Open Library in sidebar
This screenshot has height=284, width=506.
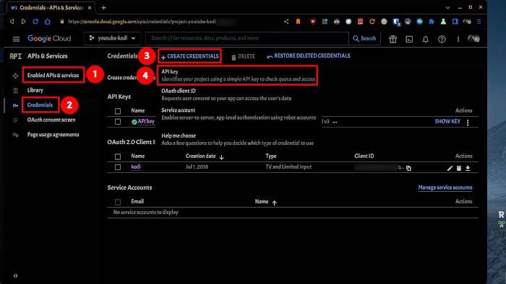(x=35, y=90)
